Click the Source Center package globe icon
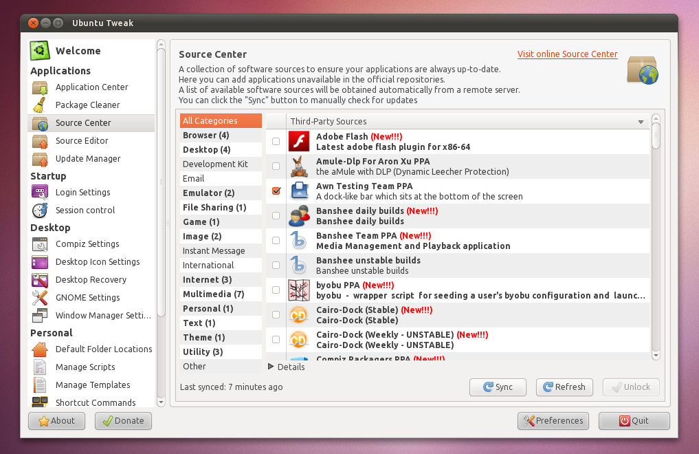The image size is (699, 454). point(643,70)
